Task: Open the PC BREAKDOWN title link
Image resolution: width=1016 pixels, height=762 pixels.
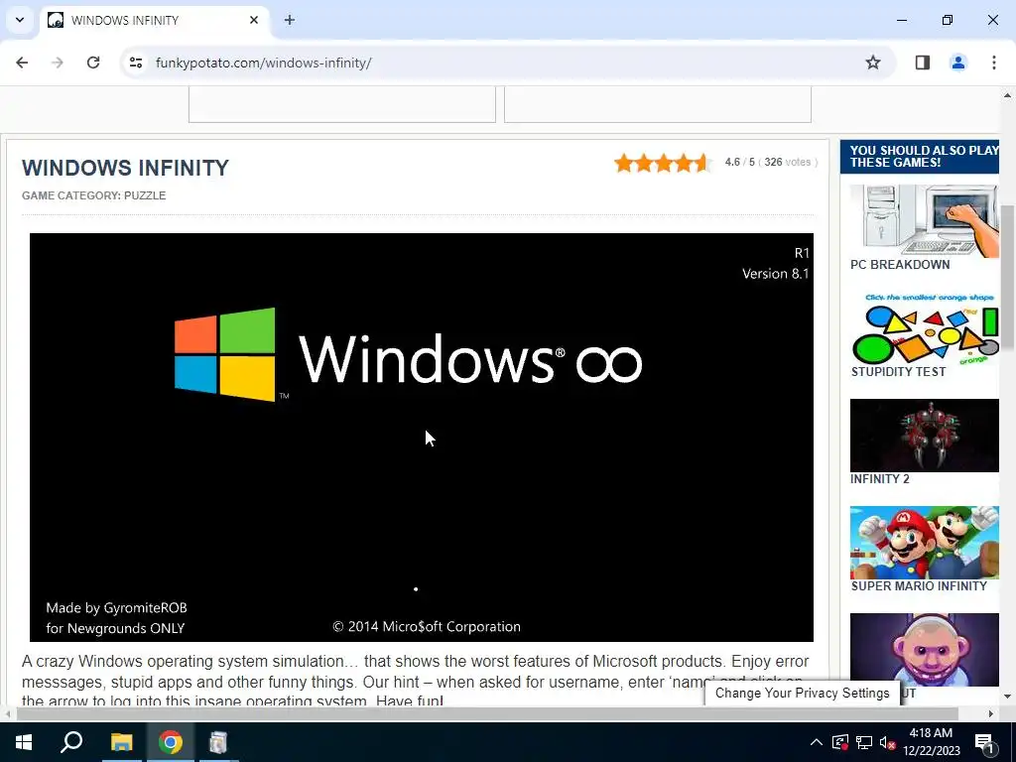Action: 899,264
